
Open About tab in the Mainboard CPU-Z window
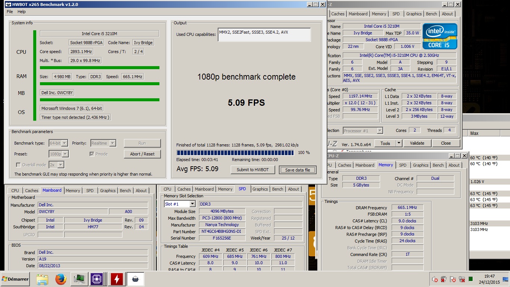(141, 191)
